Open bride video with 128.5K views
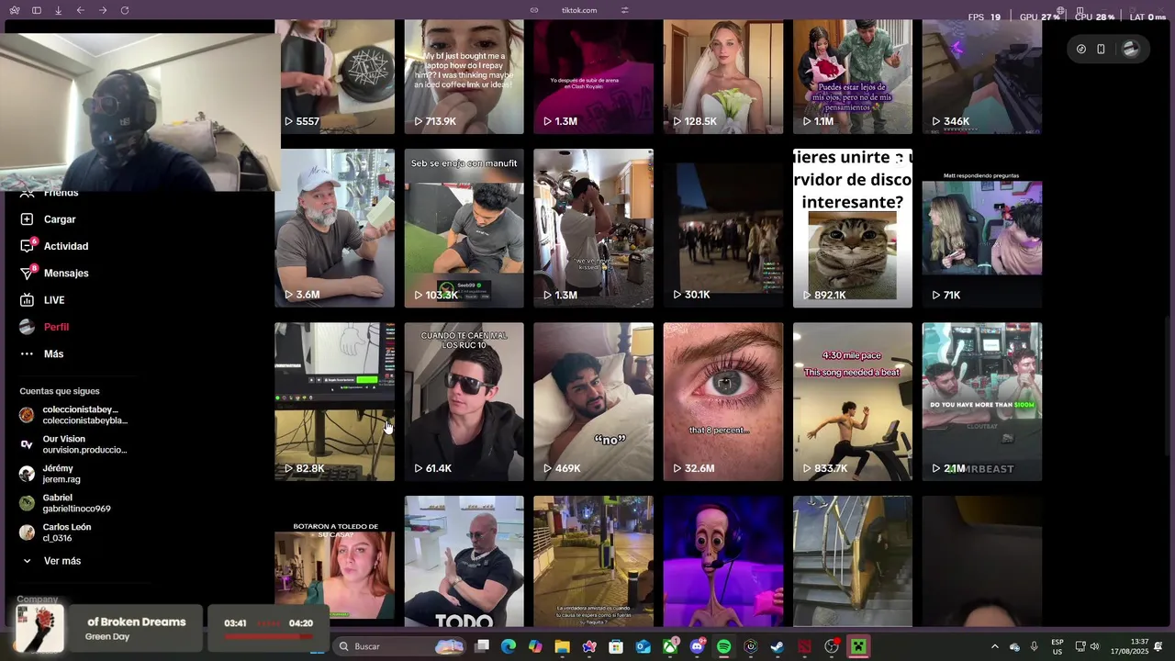The width and height of the screenshot is (1175, 661). pos(723,77)
